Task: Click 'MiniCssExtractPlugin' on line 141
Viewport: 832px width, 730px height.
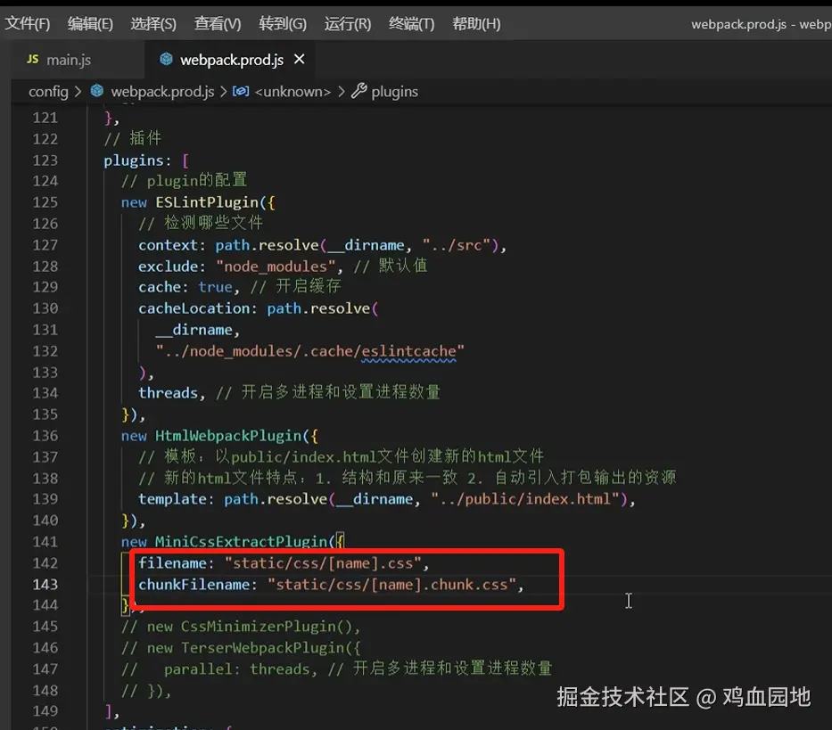Action: (x=242, y=542)
